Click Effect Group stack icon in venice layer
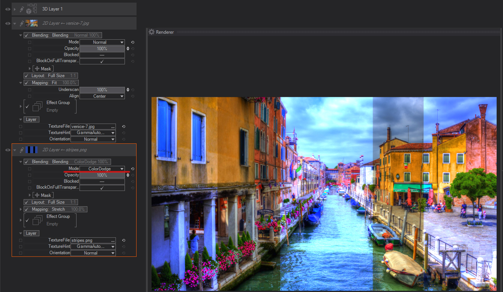The height and width of the screenshot is (292, 503). pos(38,106)
